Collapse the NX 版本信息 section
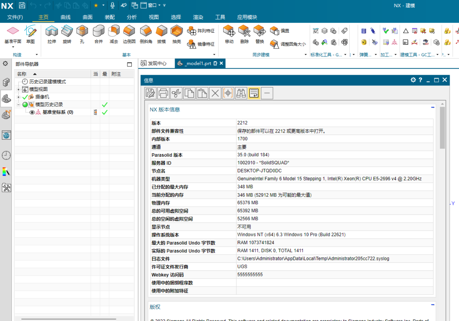This screenshot has width=459, height=321. pyautogui.click(x=433, y=107)
